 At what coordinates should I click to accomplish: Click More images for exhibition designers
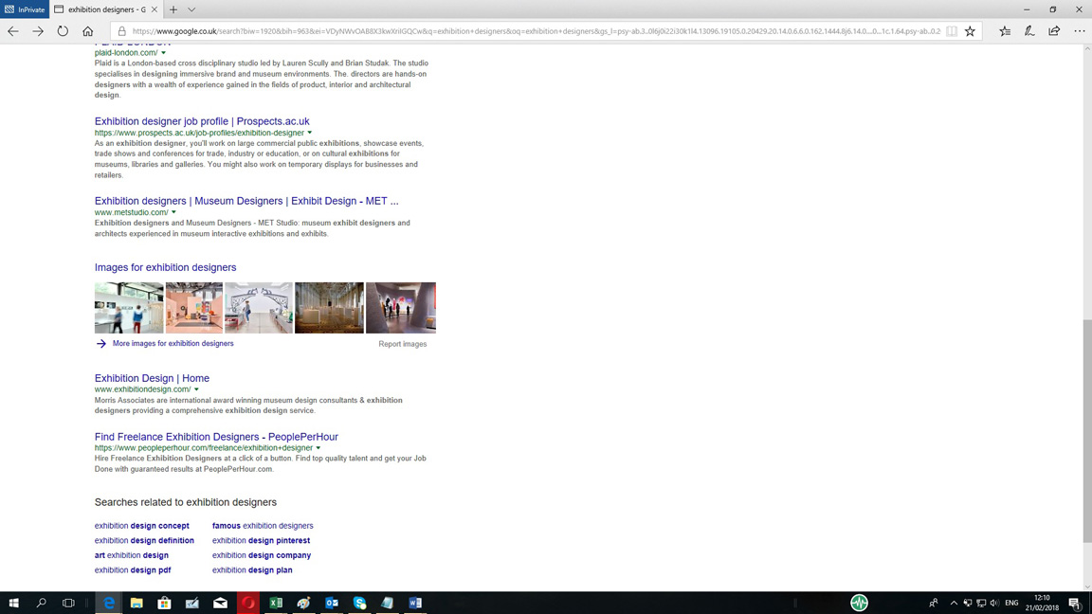click(x=173, y=344)
